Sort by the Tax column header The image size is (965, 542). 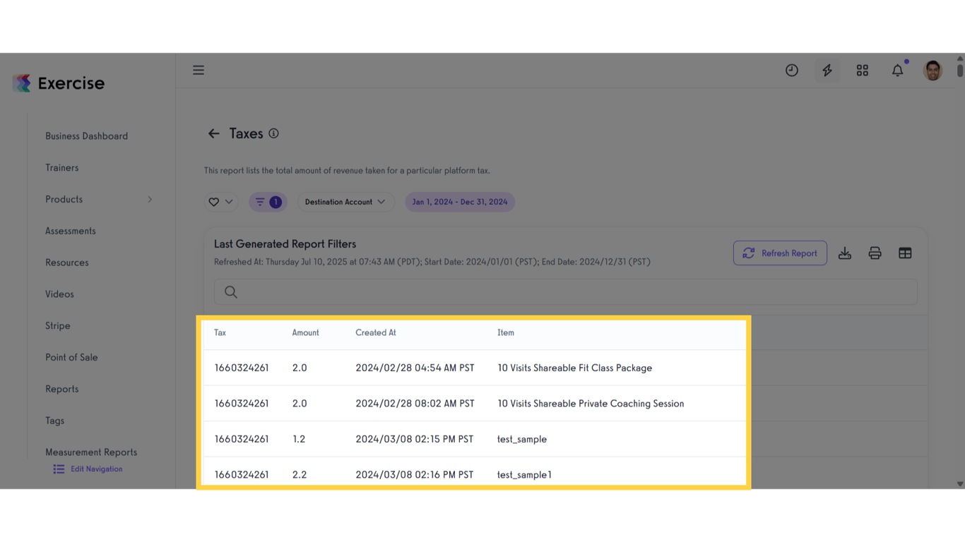tap(220, 333)
